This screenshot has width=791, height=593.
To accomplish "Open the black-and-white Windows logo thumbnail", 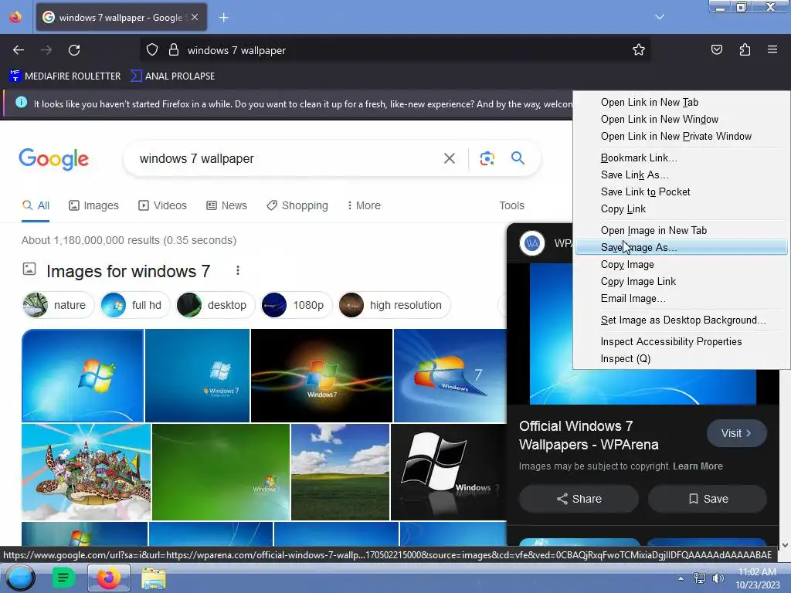I will pos(449,472).
